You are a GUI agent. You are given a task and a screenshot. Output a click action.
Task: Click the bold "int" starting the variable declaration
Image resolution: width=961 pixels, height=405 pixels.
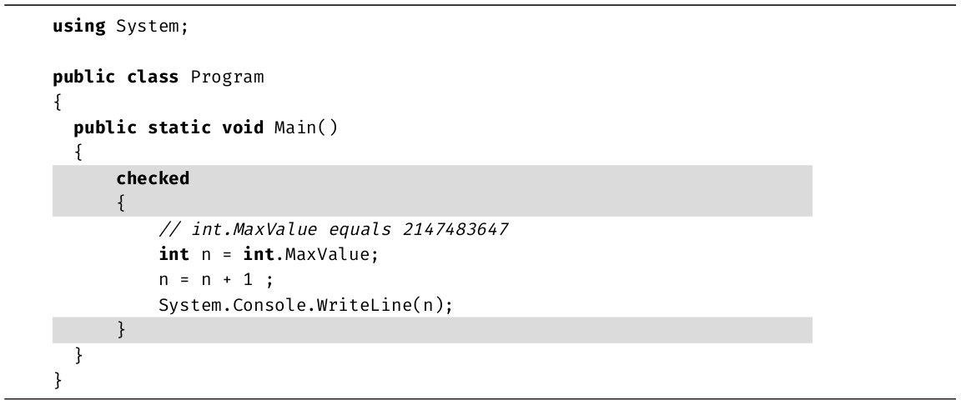coord(173,254)
